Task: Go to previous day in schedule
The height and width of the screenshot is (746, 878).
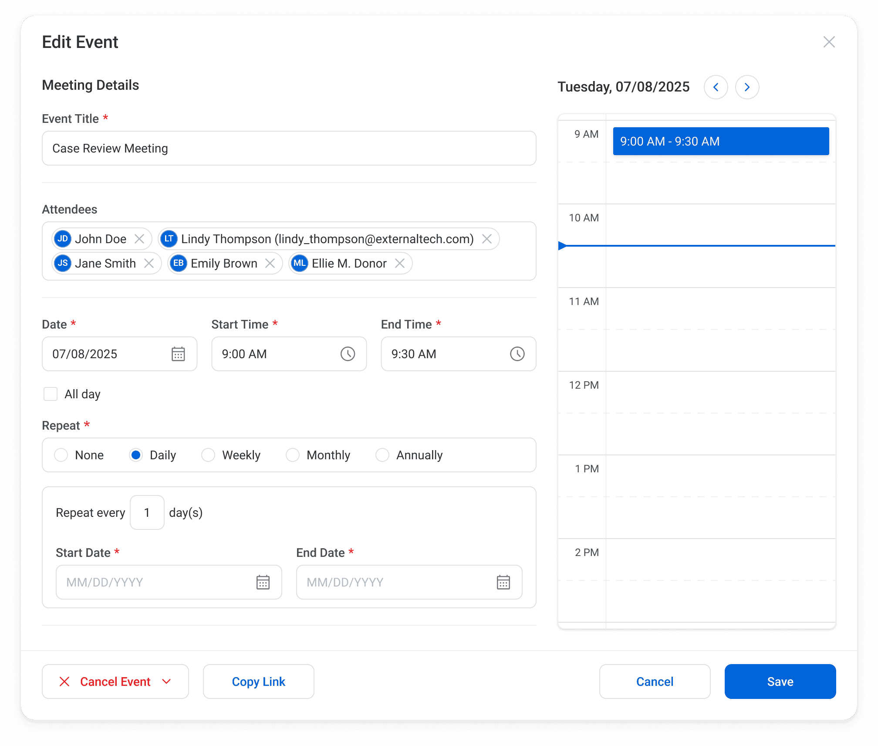Action: coord(716,87)
